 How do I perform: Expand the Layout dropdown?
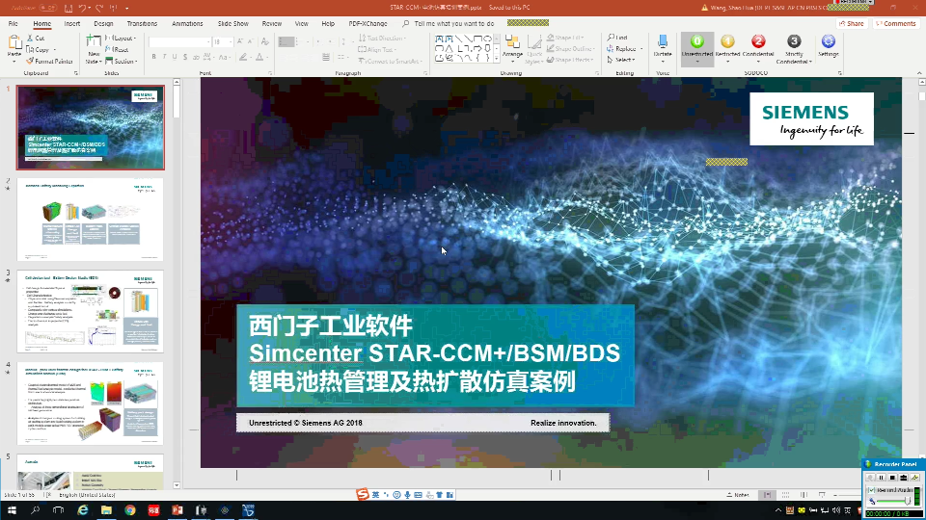tap(123, 39)
